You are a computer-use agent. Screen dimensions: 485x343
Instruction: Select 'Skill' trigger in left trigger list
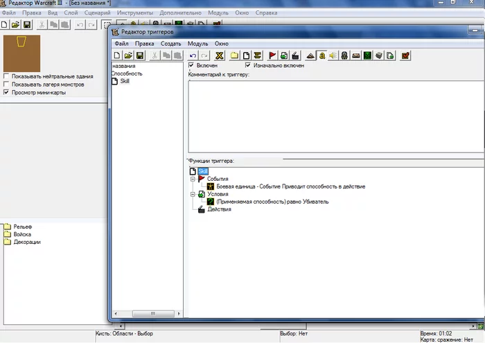pyautogui.click(x=125, y=81)
